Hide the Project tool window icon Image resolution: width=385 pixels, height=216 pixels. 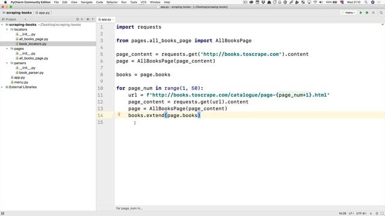tap(93, 19)
